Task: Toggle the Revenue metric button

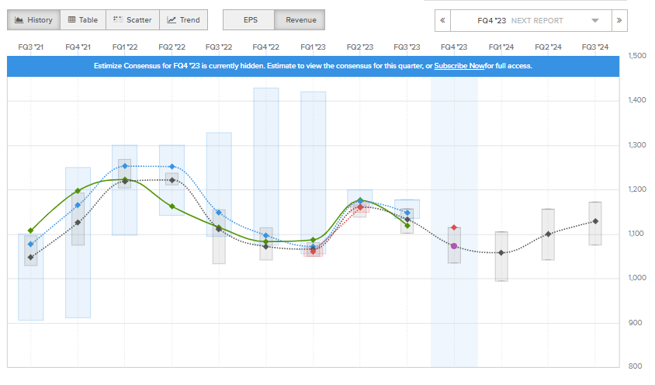Action: pos(300,20)
